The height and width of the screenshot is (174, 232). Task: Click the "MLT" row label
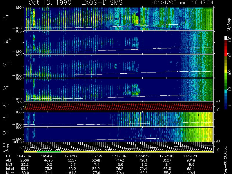9,164
